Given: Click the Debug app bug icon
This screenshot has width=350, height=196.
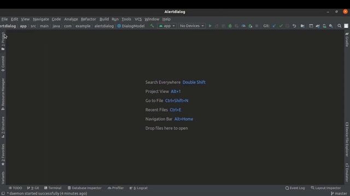Looking at the screenshot, I should tap(230, 26).
